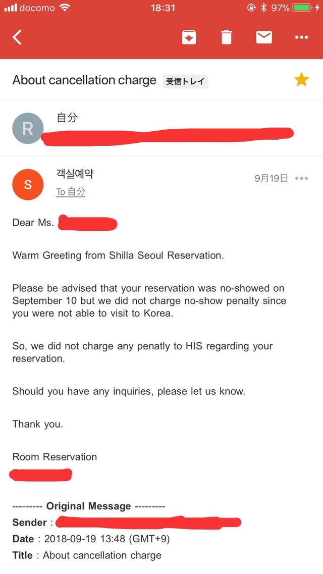323x574 pixels.
Task: Toggle the yellow star on conversation
Action: [x=301, y=80]
